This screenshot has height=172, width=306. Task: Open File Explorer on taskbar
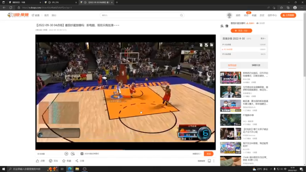click(x=77, y=169)
